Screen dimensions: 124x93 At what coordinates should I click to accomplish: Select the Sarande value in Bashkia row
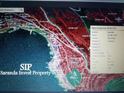coord(111,32)
